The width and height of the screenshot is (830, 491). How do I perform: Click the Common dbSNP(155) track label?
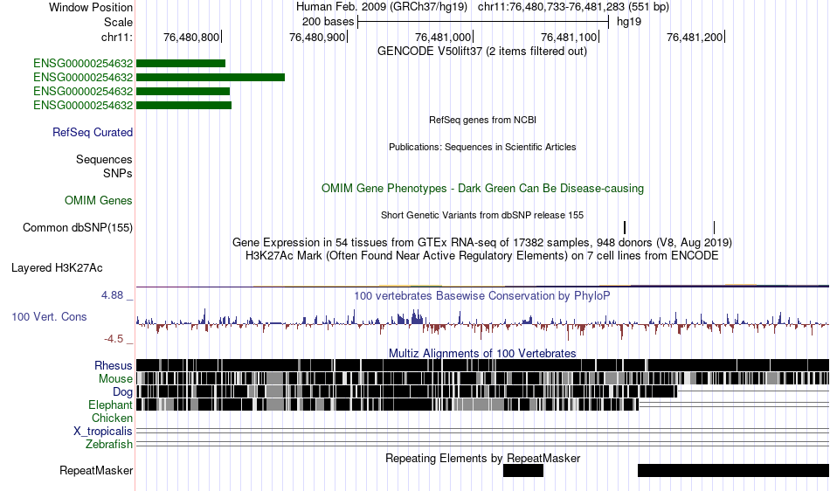[x=78, y=227]
